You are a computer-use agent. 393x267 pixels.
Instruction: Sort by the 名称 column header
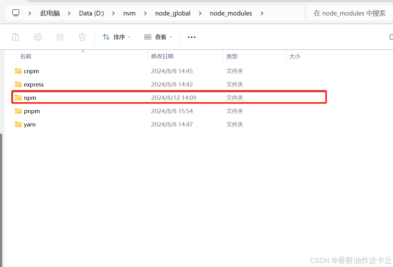click(x=26, y=56)
